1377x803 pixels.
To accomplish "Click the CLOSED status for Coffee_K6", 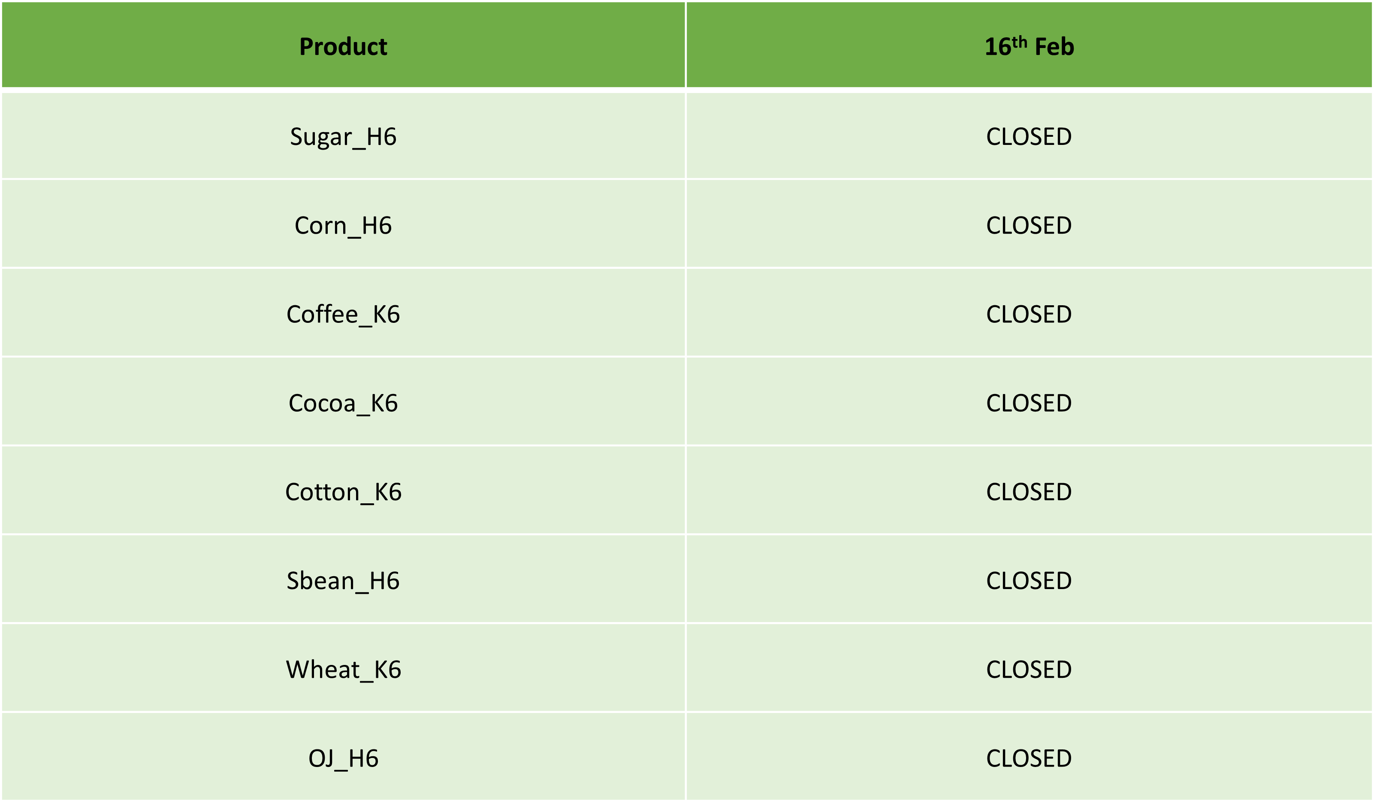I will tap(1029, 315).
